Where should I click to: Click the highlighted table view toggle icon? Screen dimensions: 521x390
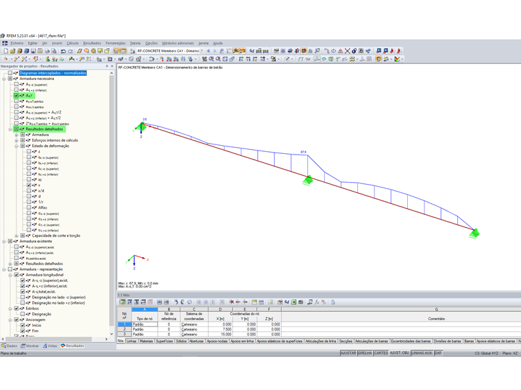tap(123, 51)
